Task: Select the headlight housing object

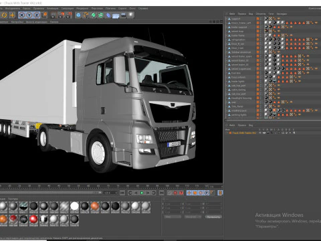Action: [x=241, y=98]
